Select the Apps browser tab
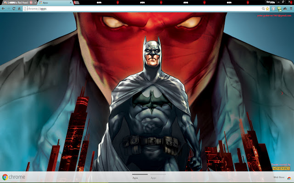The width and height of the screenshot is (294, 183). click(55, 3)
